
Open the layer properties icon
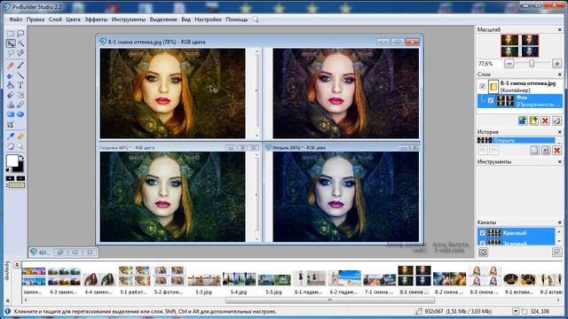click(x=556, y=121)
